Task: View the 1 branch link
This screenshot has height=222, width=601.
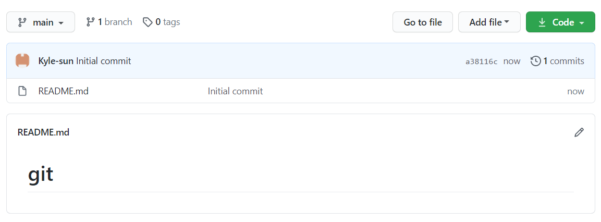Action: 115,22
